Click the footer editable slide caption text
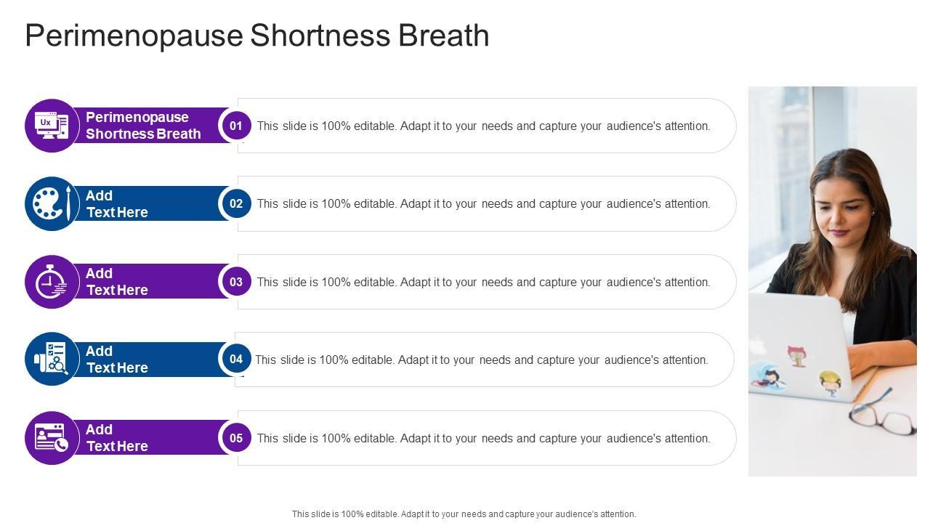The width and height of the screenshot is (930, 523). (464, 514)
